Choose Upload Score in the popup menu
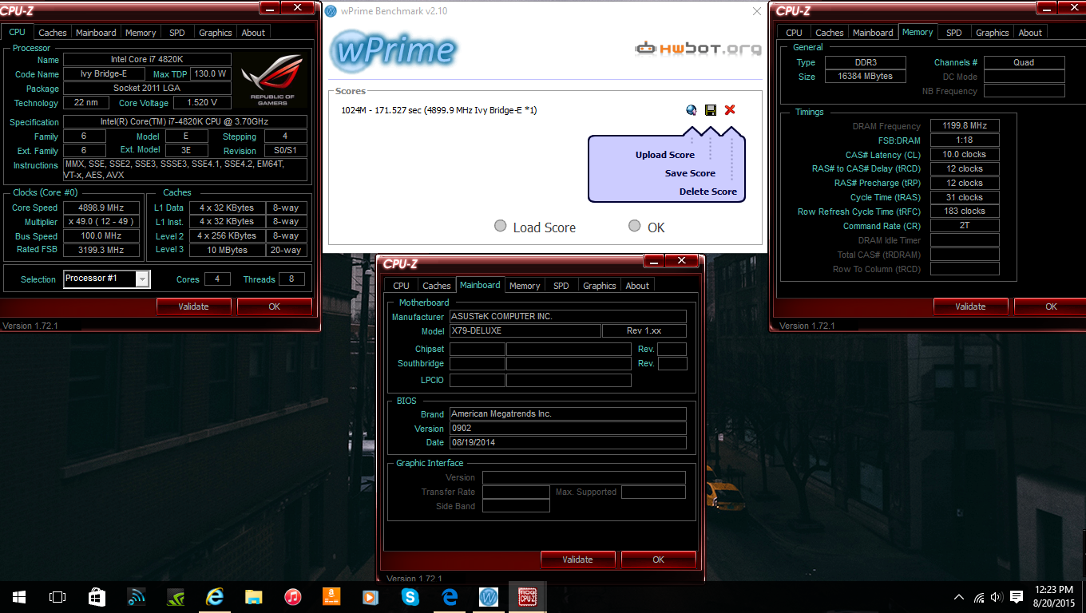 point(665,155)
